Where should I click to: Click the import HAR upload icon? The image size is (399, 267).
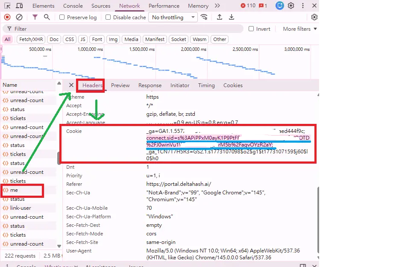point(220,17)
